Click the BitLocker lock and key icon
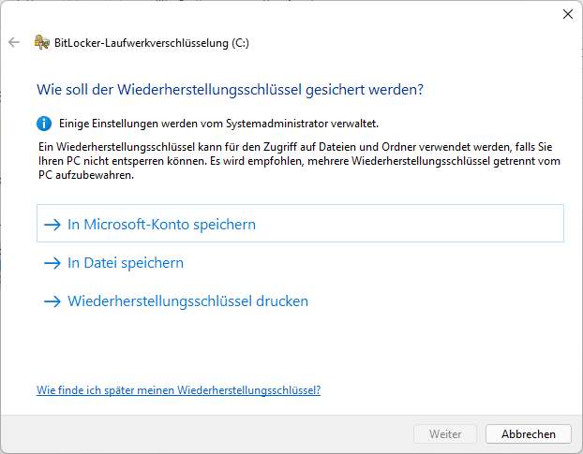 pos(41,42)
